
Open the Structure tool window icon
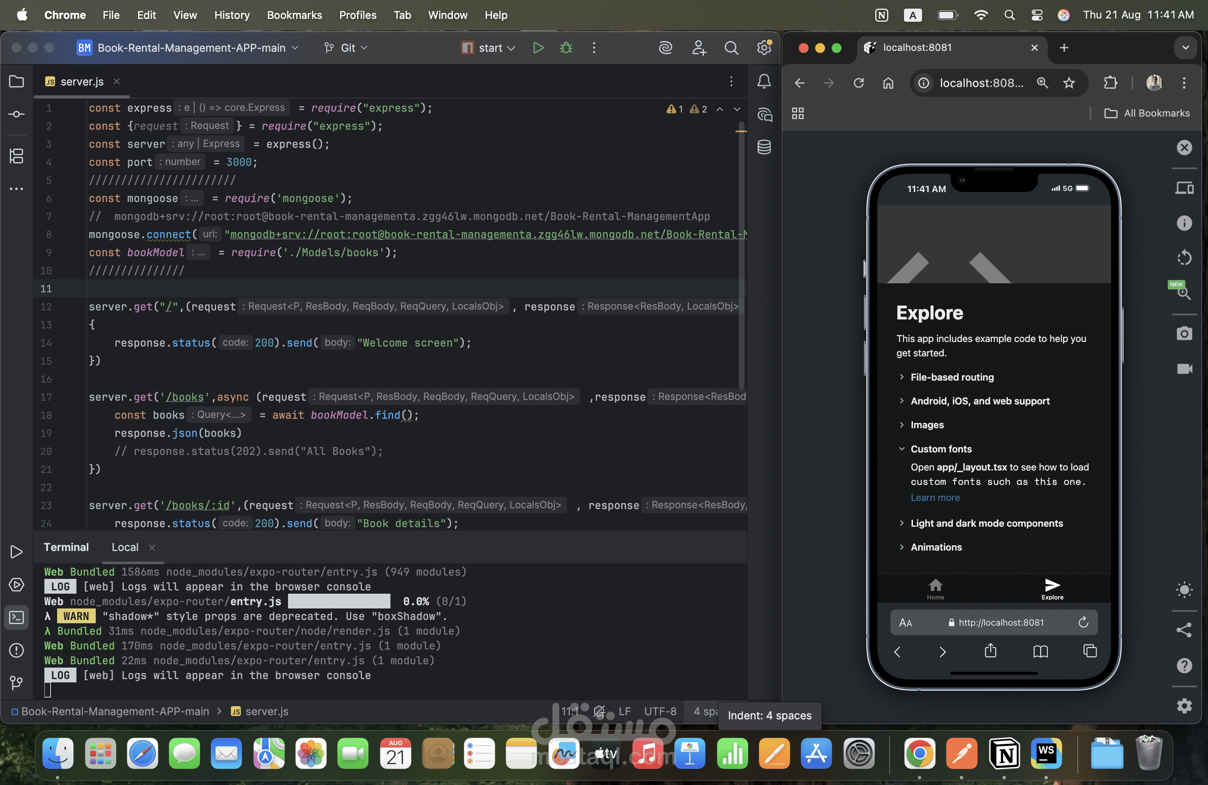point(16,156)
